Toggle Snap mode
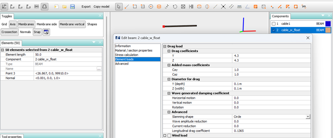Viewport: 333px width, 138px height. coord(37,32)
